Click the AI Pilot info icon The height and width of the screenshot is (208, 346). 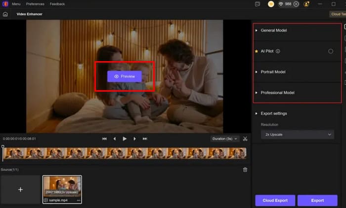pos(278,51)
